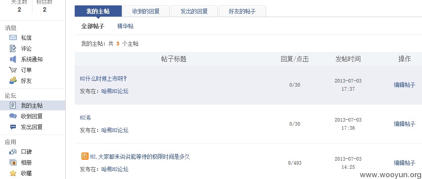This screenshot has width=422, height=179.
Task: Open post H2什么时候上市呀?
Action: pyautogui.click(x=103, y=79)
